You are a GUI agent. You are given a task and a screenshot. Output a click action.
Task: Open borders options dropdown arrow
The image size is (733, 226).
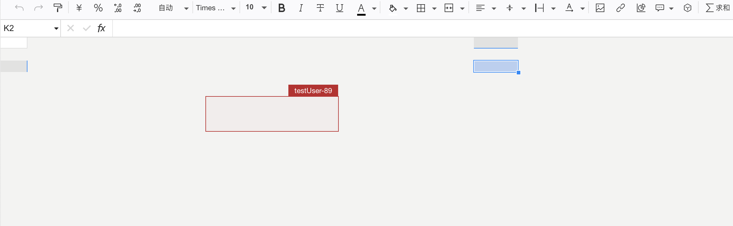pos(434,8)
